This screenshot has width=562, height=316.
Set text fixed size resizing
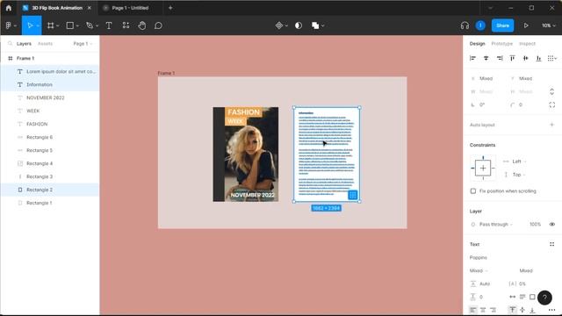532,297
